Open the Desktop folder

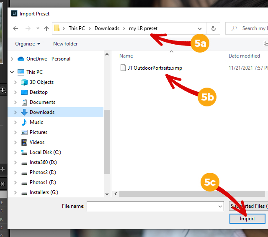click(x=39, y=92)
